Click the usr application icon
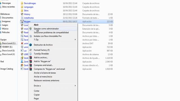180x101 pixels. 22,51
